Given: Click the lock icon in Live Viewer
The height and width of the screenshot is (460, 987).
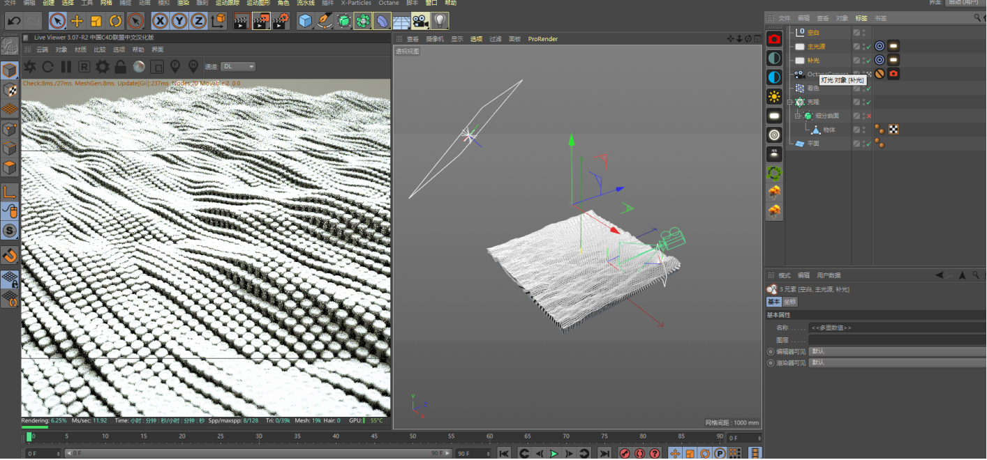Looking at the screenshot, I should [x=121, y=67].
